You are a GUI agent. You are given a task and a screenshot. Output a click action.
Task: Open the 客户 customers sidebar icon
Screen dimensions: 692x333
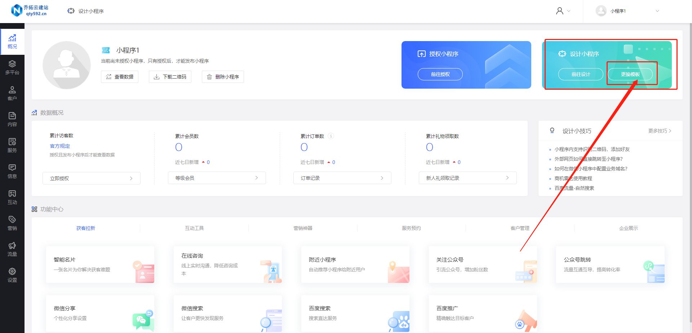pos(12,93)
